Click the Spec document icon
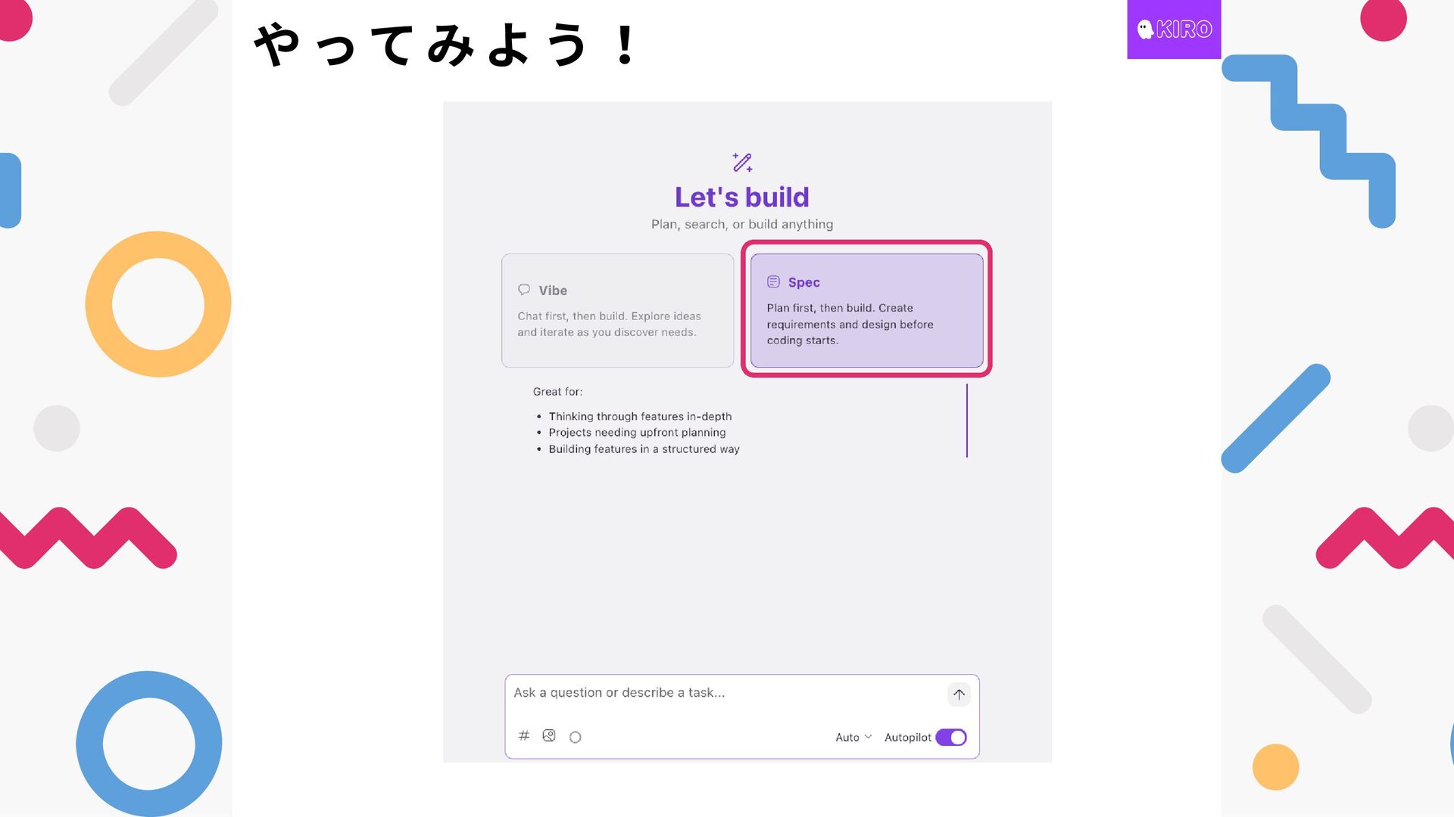 773,282
